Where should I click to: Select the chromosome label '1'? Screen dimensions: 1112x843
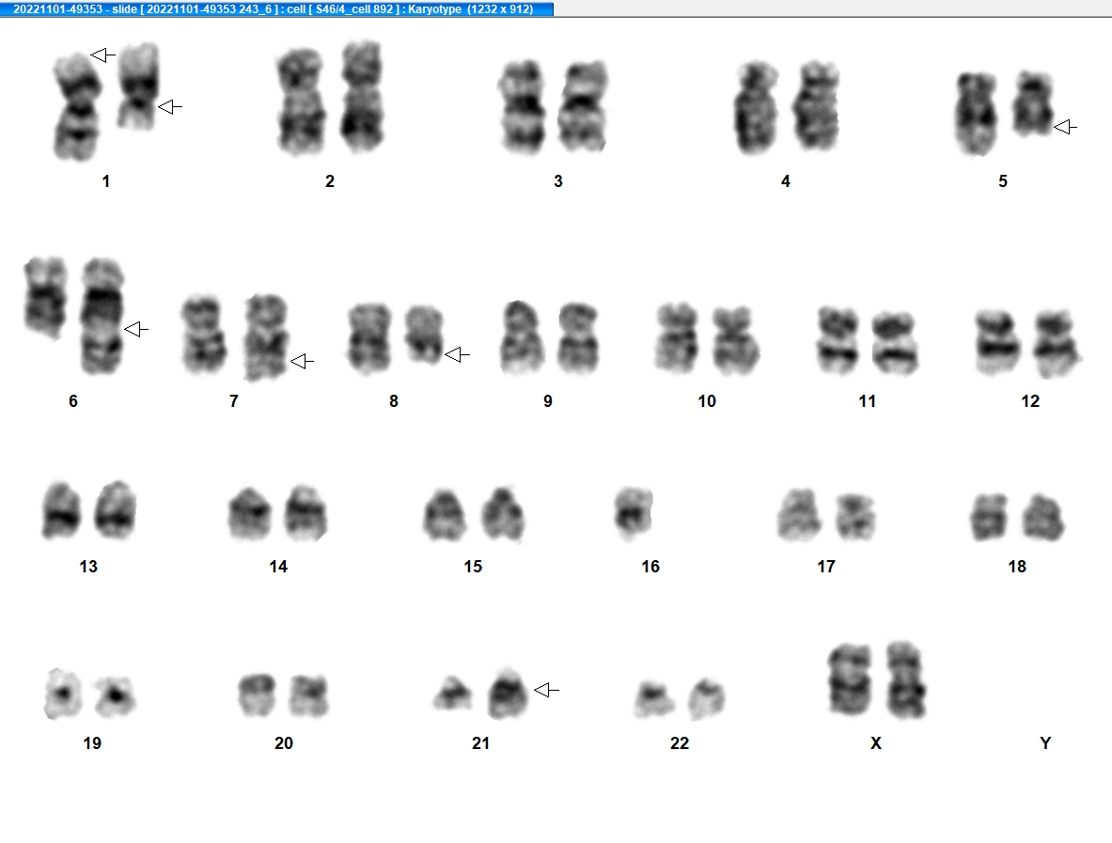[x=105, y=181]
